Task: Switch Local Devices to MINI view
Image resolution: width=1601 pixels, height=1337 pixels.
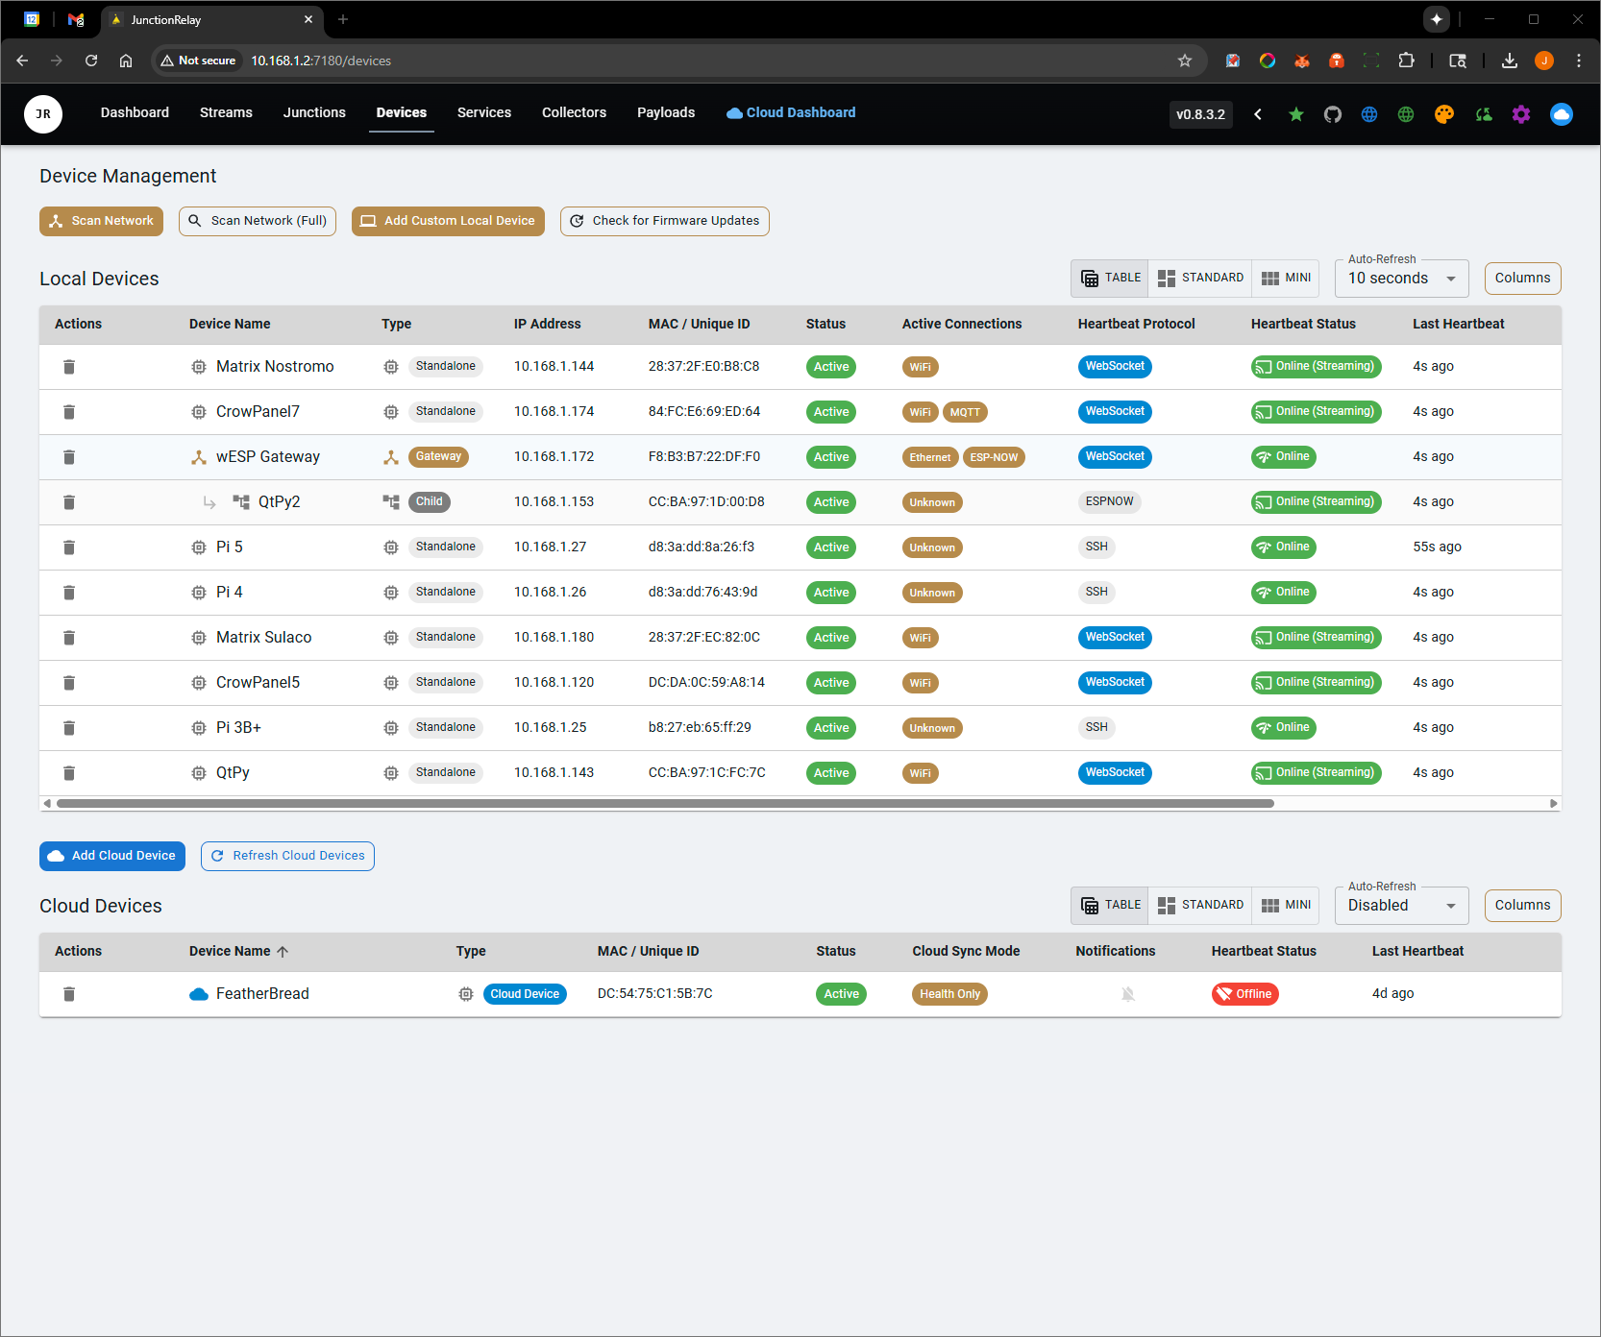Action: (1286, 278)
